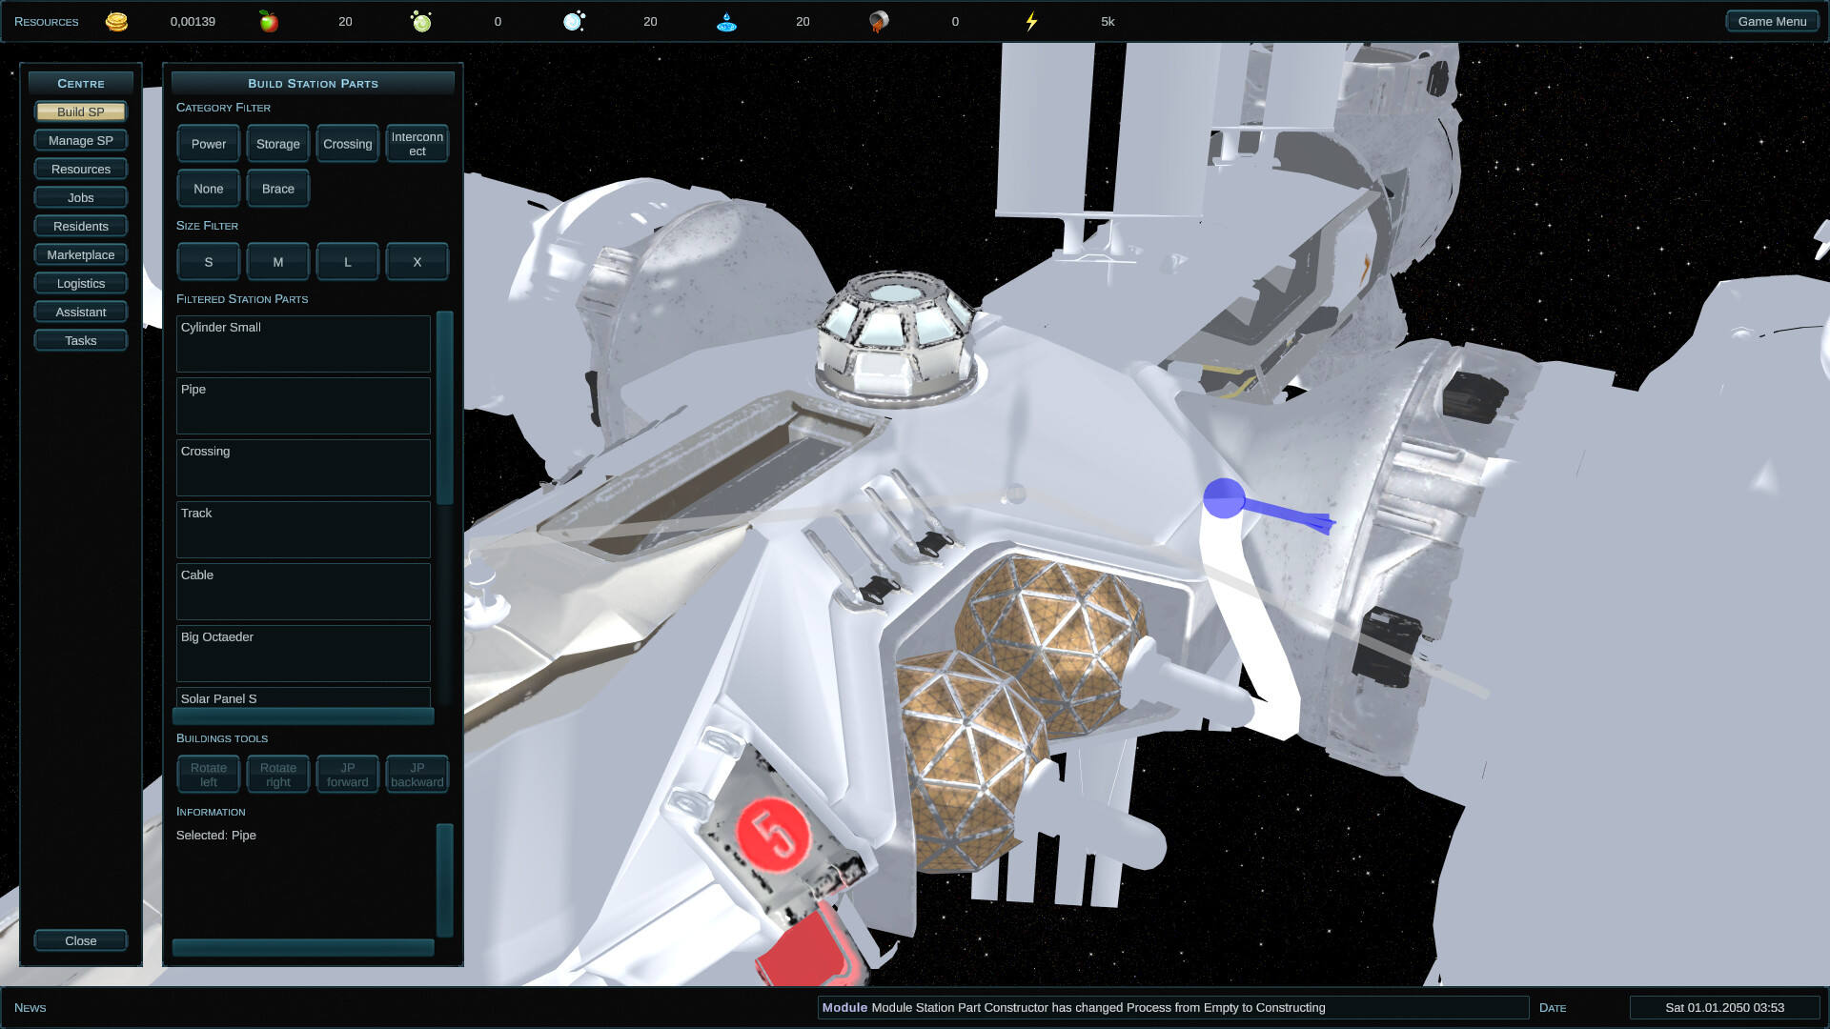Viewport: 1830px width, 1029px height.
Task: Click the energy value 5k
Action: (x=1108, y=22)
